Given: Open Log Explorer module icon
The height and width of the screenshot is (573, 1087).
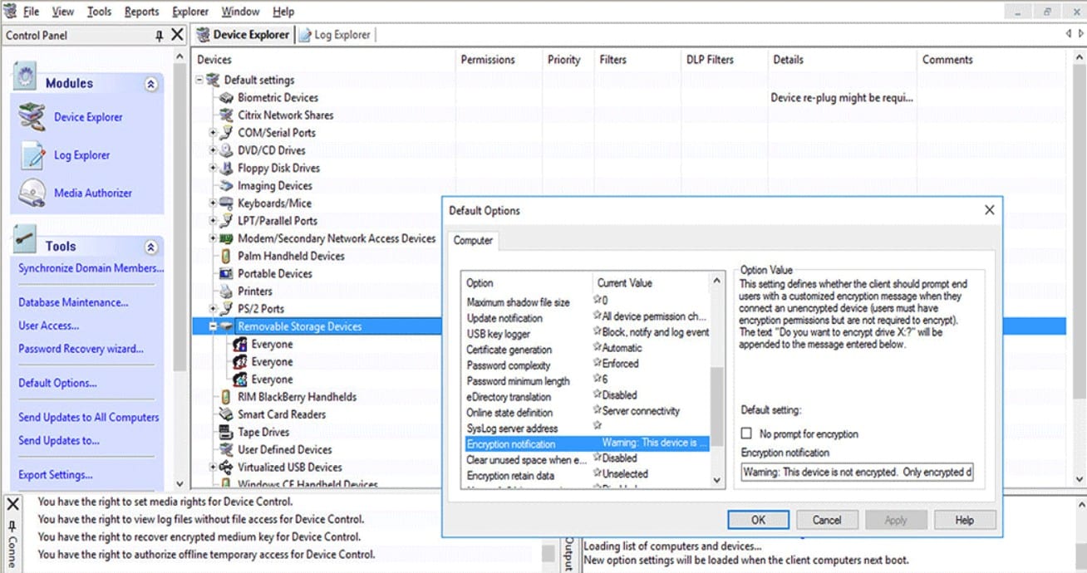Looking at the screenshot, I should pyautogui.click(x=32, y=155).
